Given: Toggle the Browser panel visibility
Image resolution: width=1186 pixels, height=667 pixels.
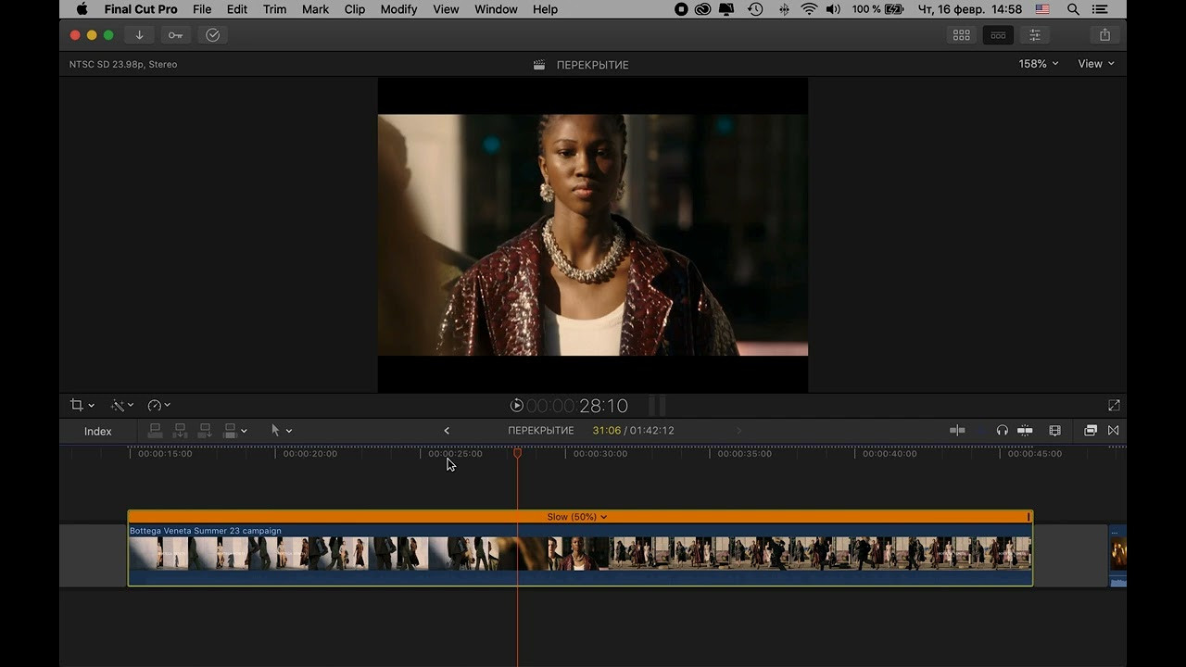Looking at the screenshot, I should coord(962,35).
